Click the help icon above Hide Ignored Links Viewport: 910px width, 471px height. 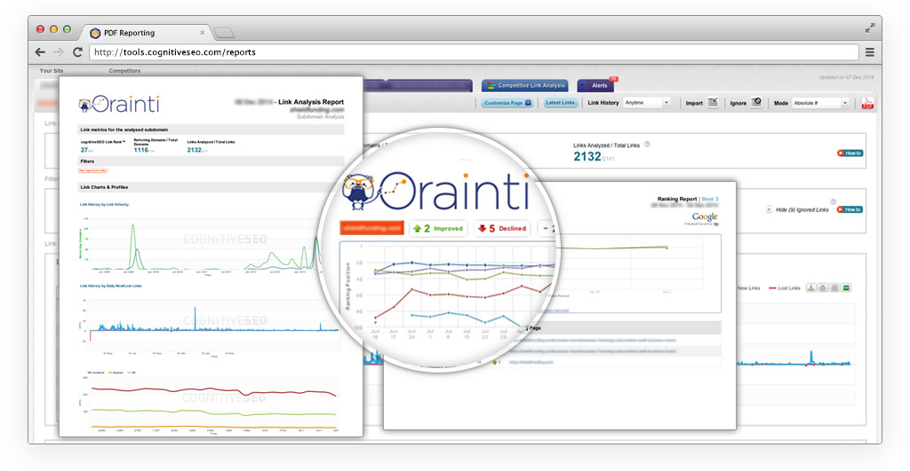coord(833,201)
